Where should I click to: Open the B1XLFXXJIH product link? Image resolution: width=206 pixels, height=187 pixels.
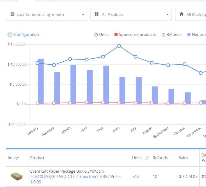[45, 177]
